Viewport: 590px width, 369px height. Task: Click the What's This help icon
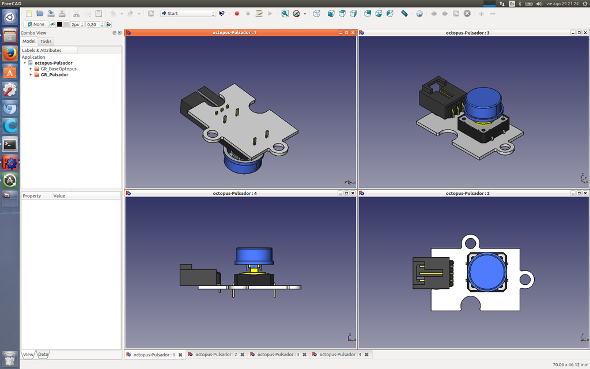pyautogui.click(x=222, y=13)
